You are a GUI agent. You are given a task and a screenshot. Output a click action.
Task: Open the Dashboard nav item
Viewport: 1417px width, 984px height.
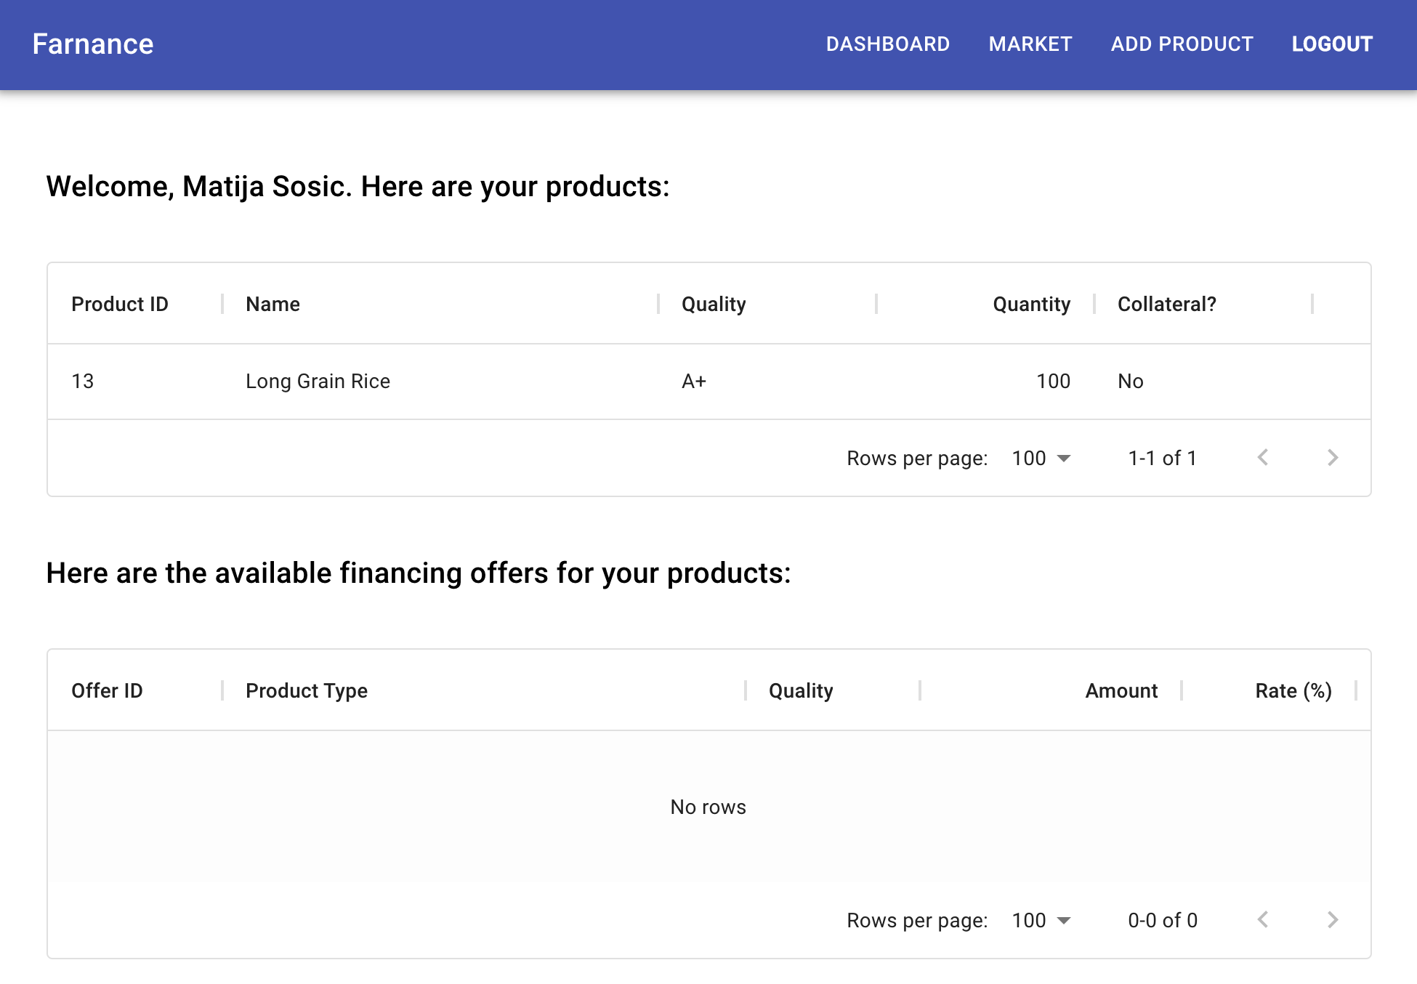click(x=887, y=44)
